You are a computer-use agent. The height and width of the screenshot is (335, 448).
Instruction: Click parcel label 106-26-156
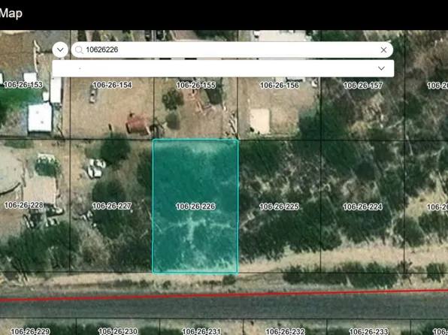(280, 85)
